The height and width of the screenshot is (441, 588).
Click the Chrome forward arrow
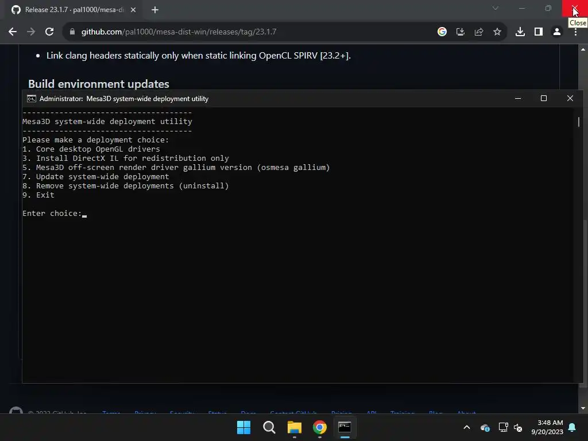pos(31,32)
